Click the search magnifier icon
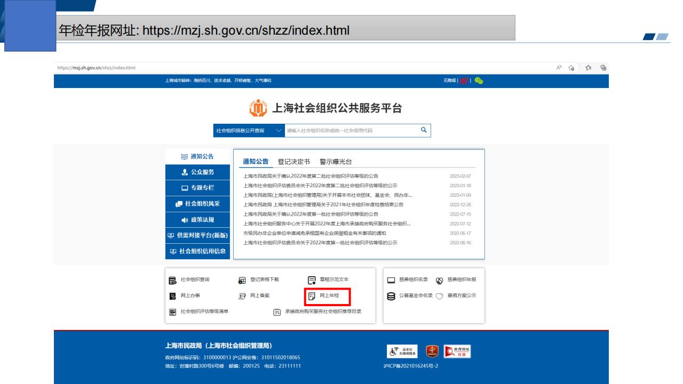The height and width of the screenshot is (384, 683). (x=423, y=130)
